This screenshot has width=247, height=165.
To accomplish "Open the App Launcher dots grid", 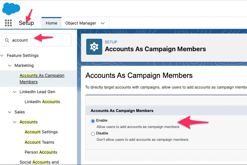I will coord(8,23).
